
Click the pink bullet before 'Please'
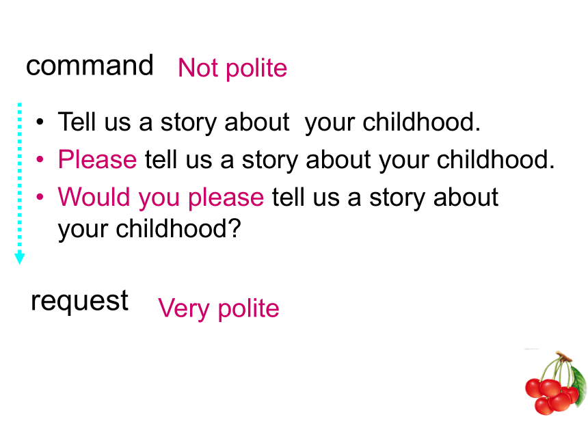click(x=40, y=159)
